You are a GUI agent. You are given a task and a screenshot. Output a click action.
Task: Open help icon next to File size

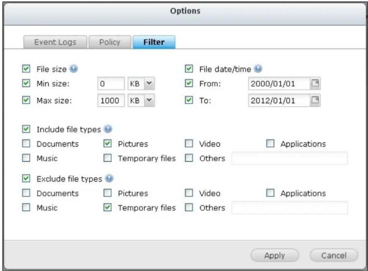[x=74, y=69]
